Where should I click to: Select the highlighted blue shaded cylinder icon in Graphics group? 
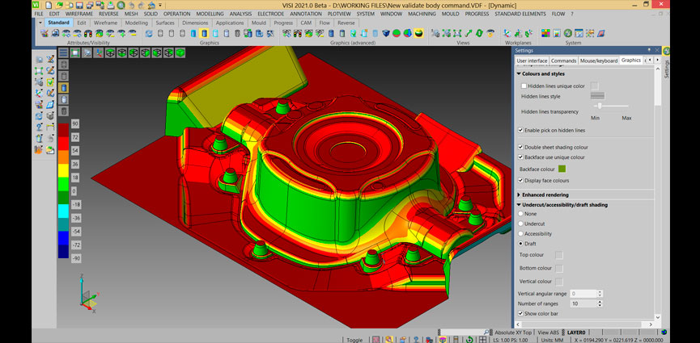[x=205, y=33]
